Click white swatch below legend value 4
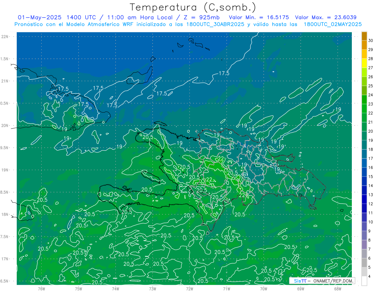 364,281
